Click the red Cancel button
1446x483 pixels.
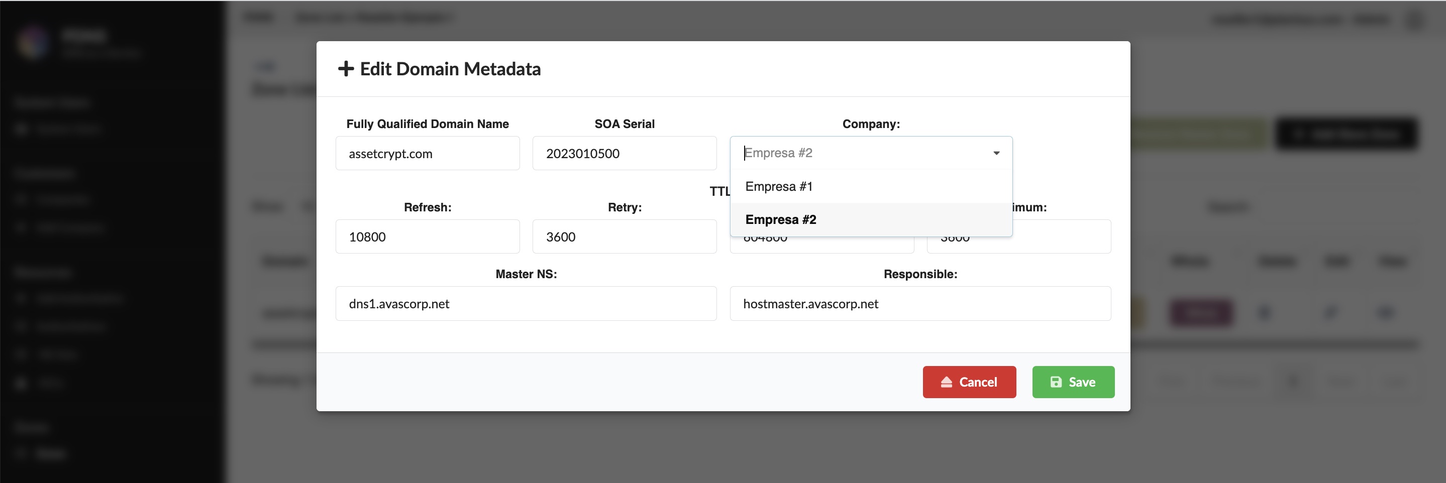coord(969,382)
